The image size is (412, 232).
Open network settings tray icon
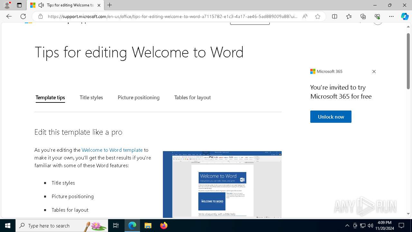point(362,226)
